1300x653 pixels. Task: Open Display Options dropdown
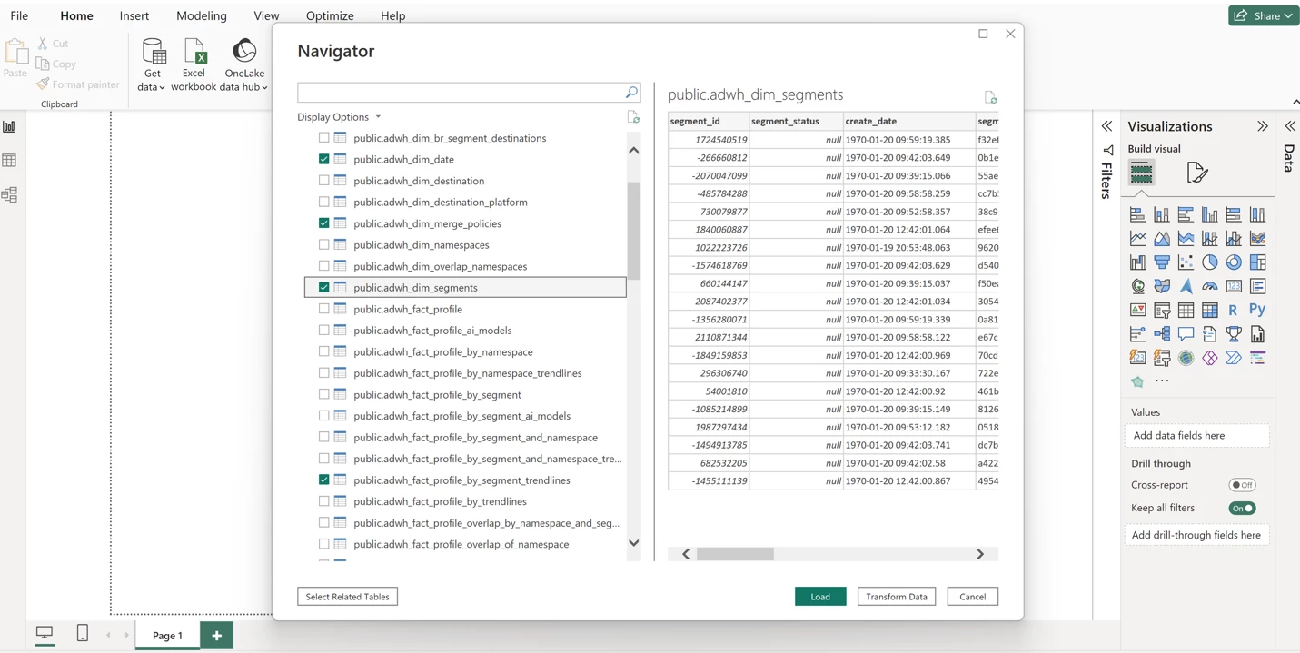pyautogui.click(x=339, y=117)
